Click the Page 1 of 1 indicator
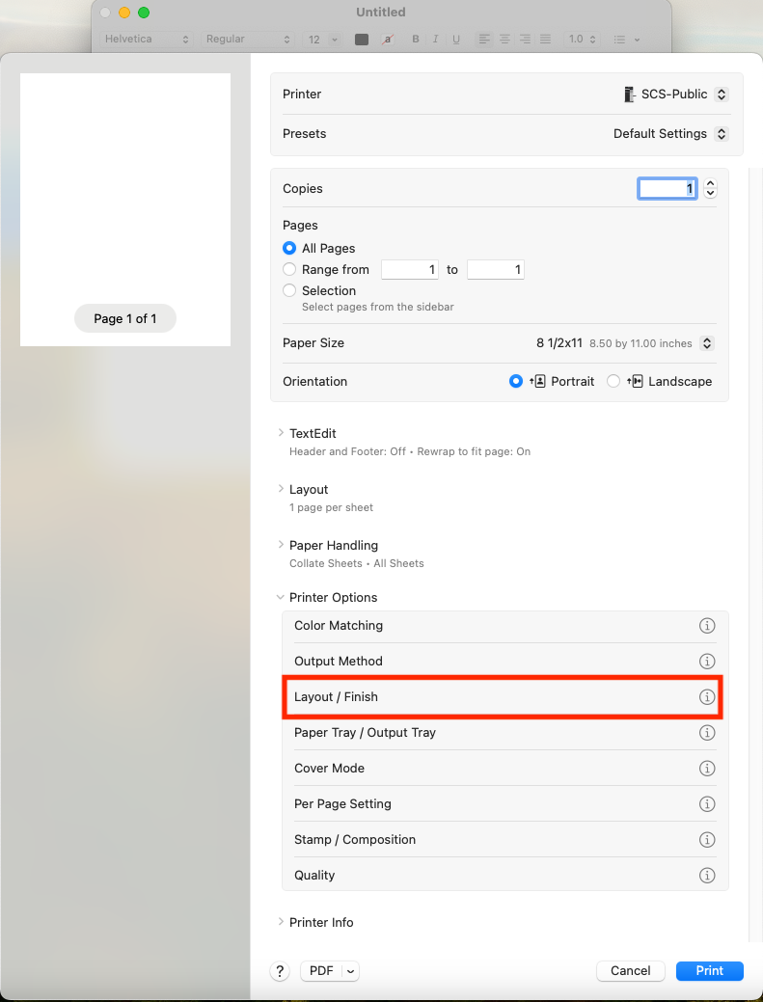This screenshot has height=1002, width=763. (125, 318)
